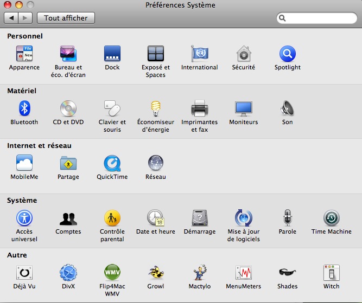Open the Réseau network pane
Viewport: 362px width, 303px height.
156,164
